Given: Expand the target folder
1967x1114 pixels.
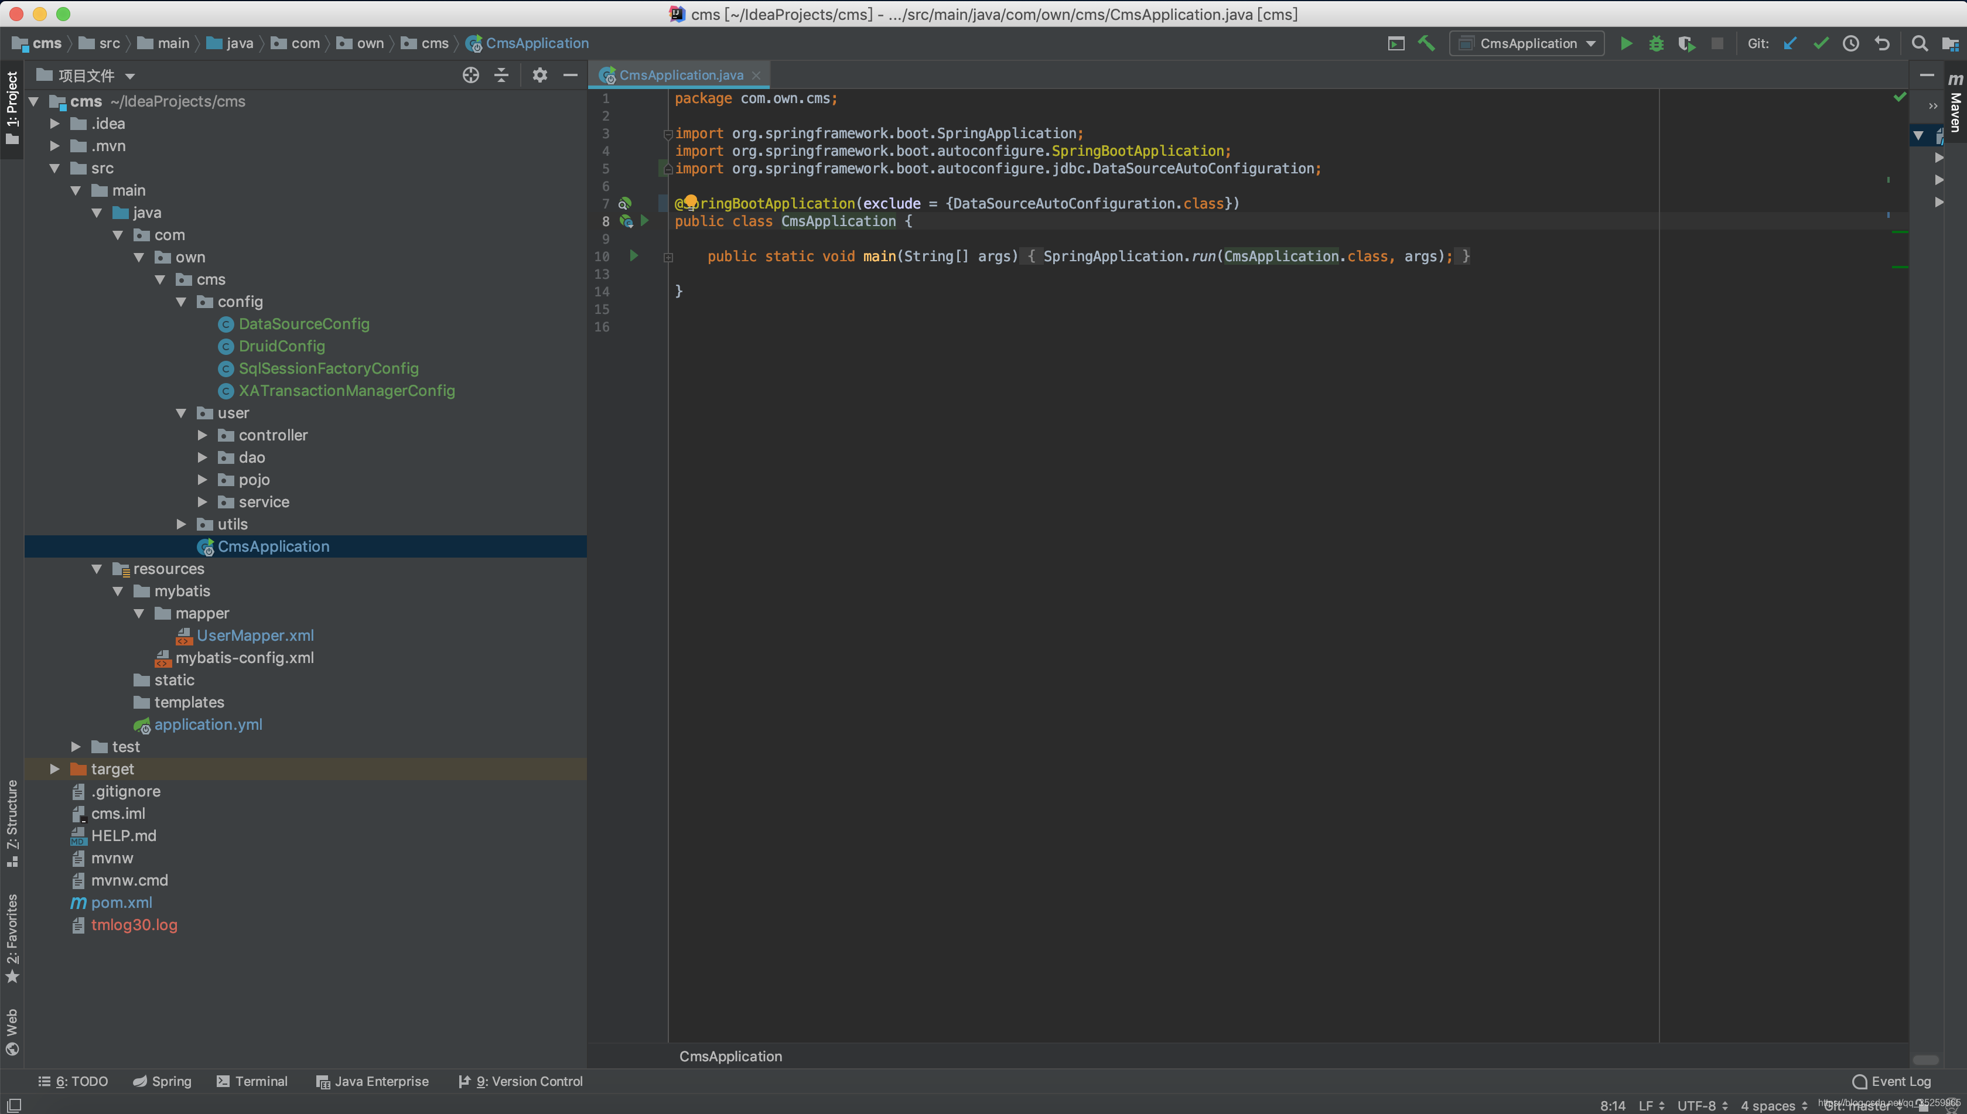Looking at the screenshot, I should coord(54,769).
